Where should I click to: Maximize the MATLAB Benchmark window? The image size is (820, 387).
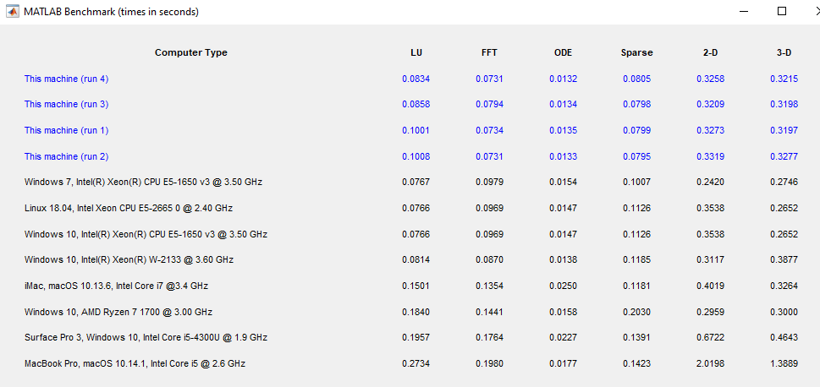[x=782, y=12]
